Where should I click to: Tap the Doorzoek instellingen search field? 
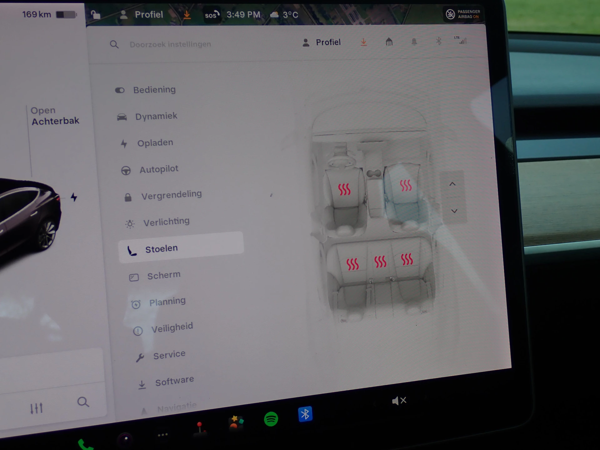[x=170, y=44]
